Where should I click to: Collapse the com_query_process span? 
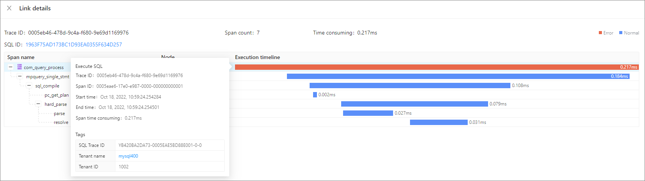(x=11, y=67)
